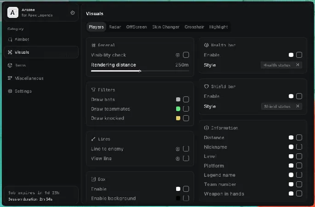Open the settings cog for View line

click(178, 158)
